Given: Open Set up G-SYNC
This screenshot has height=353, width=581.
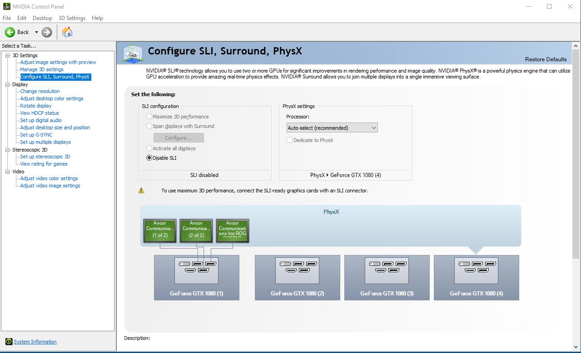Looking at the screenshot, I should click(36, 135).
